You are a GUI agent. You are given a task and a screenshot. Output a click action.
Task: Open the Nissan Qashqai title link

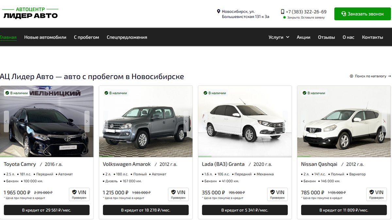[319, 164]
